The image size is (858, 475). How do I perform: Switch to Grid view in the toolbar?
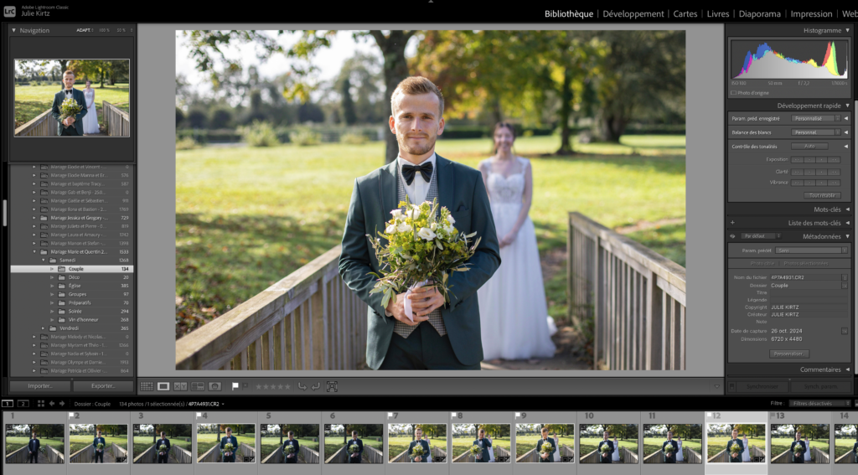pyautogui.click(x=147, y=386)
